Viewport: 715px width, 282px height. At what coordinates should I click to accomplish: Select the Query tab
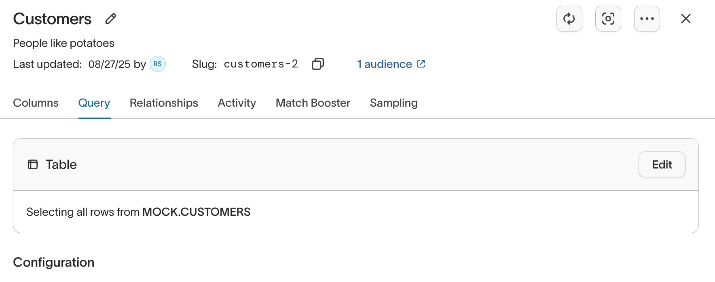tap(94, 103)
